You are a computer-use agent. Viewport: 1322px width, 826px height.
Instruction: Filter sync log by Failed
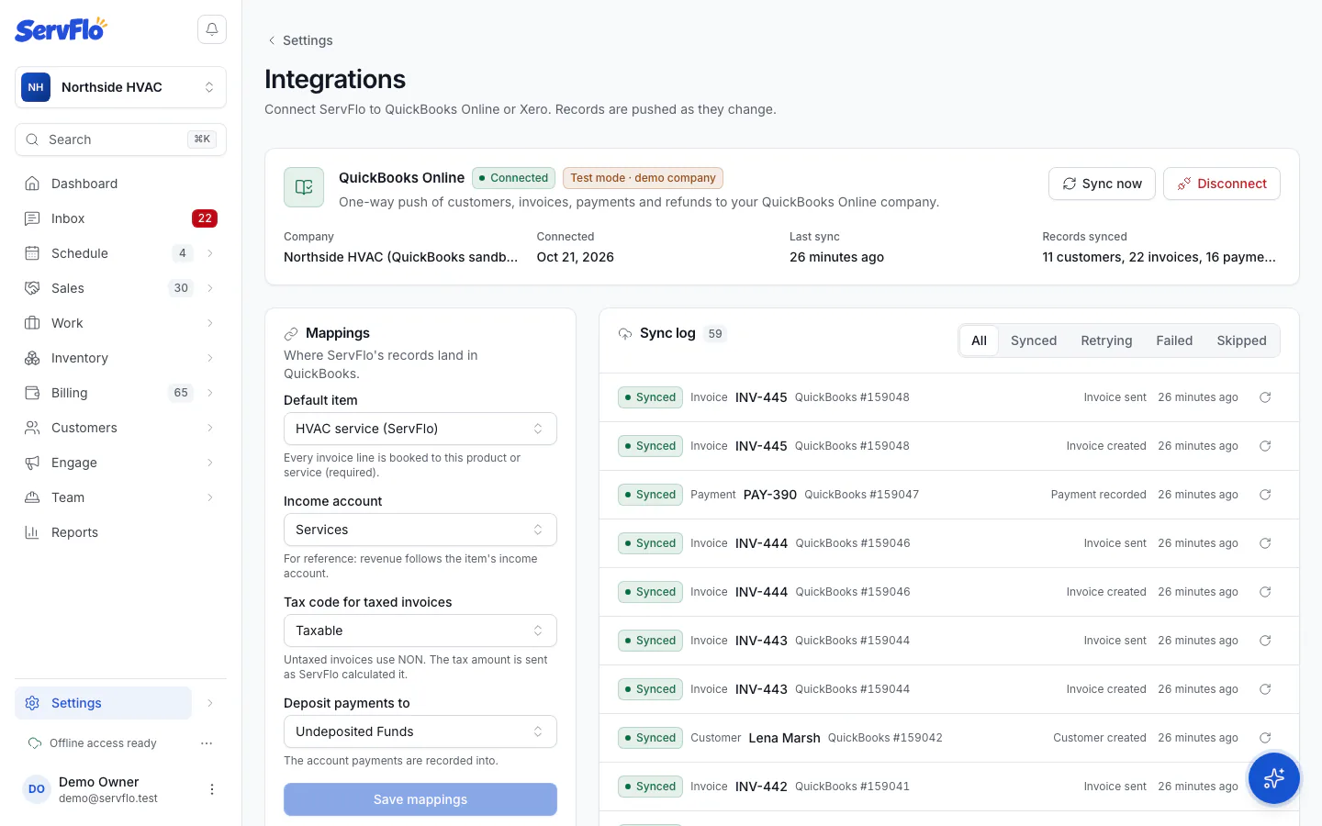1174,340
